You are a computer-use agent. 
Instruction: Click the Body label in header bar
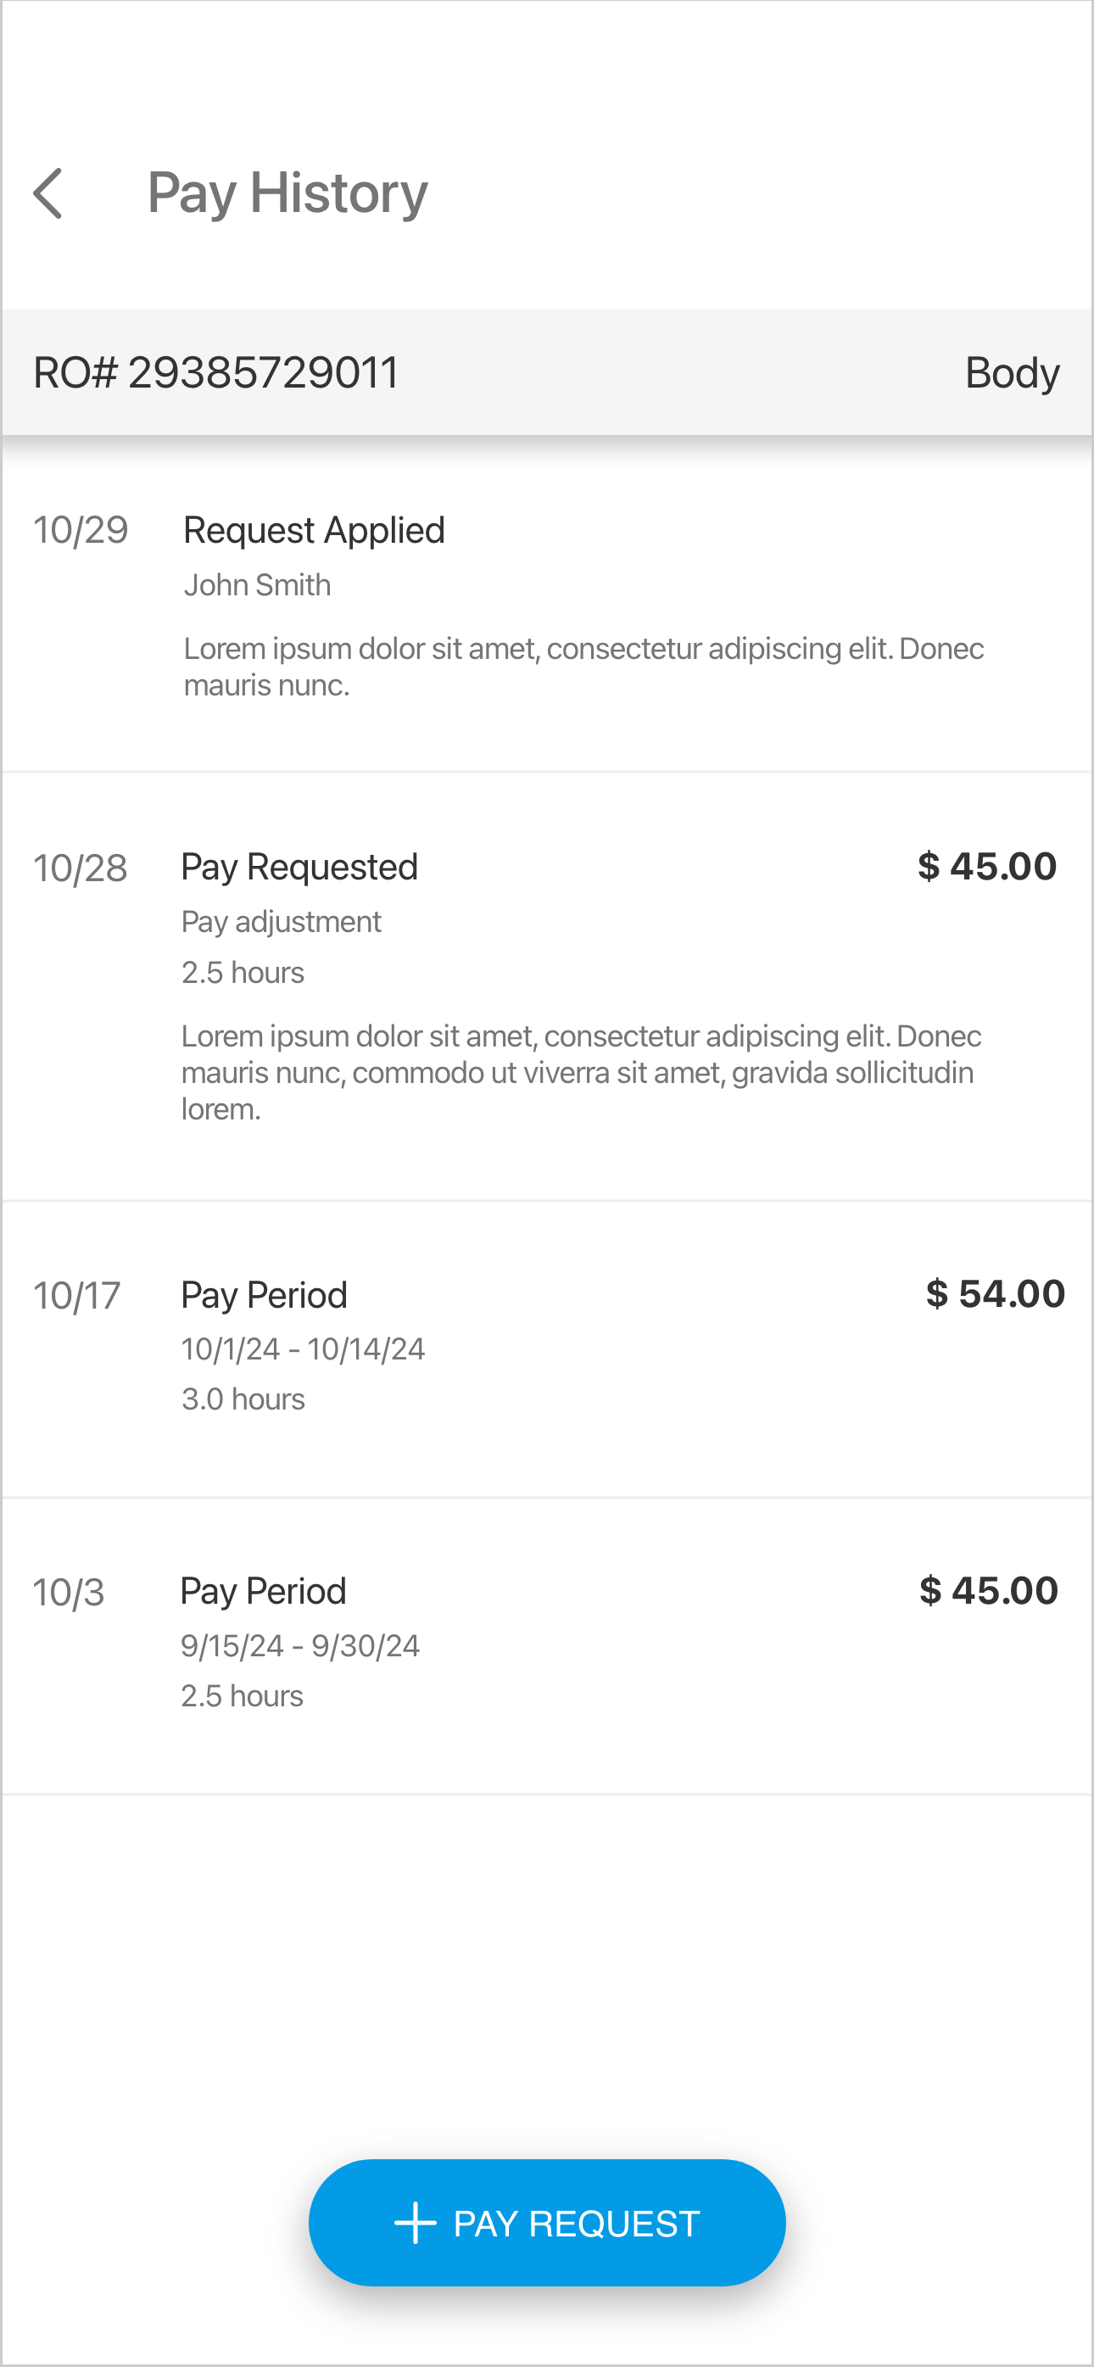click(1012, 372)
